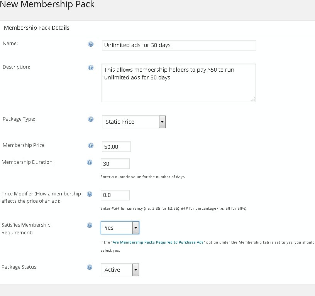Click the currency format hint below Price Modifier
The height and width of the screenshot is (296, 315).
174,209
